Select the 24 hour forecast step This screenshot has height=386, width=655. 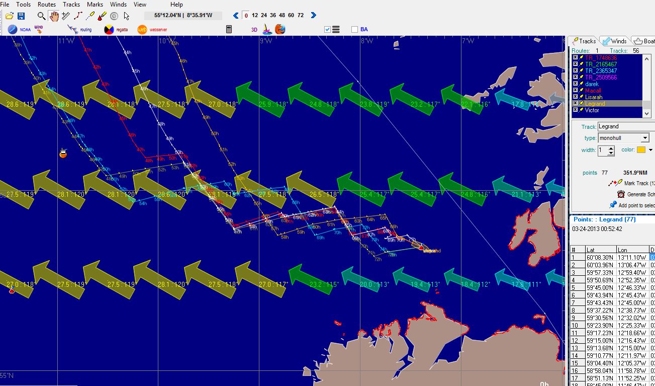(264, 16)
